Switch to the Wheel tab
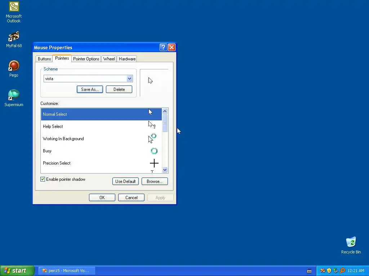This screenshot has height=276, width=369. click(x=109, y=59)
